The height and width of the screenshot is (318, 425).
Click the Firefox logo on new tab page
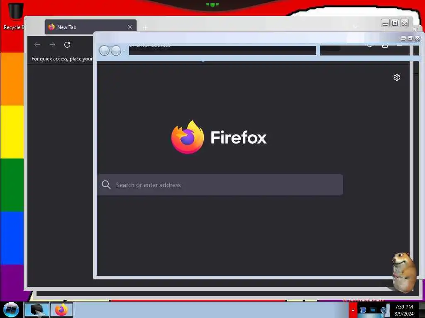pos(187,137)
